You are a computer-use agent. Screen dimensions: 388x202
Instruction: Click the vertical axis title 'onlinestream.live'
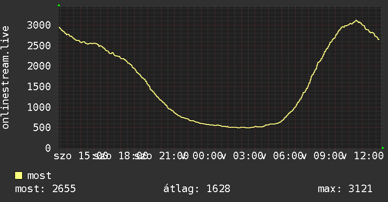click(5, 78)
